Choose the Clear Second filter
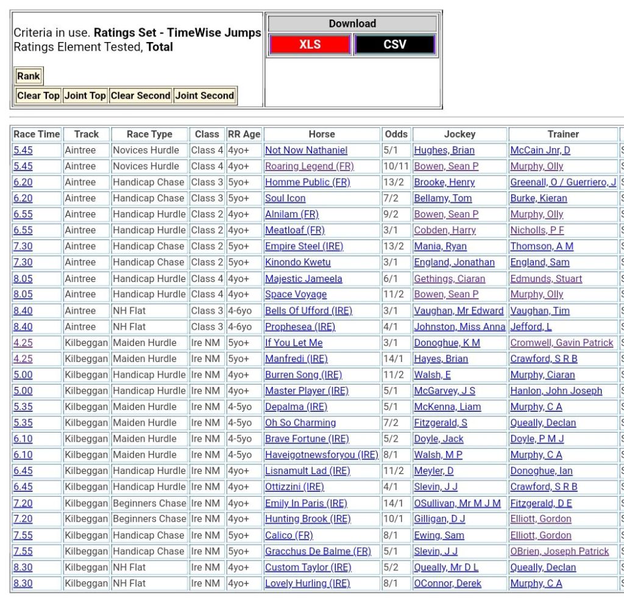The width and height of the screenshot is (624, 602). pyautogui.click(x=140, y=96)
